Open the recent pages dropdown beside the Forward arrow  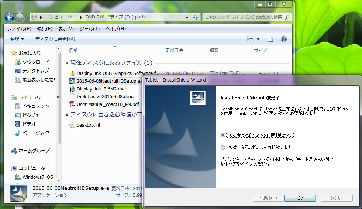(27, 18)
